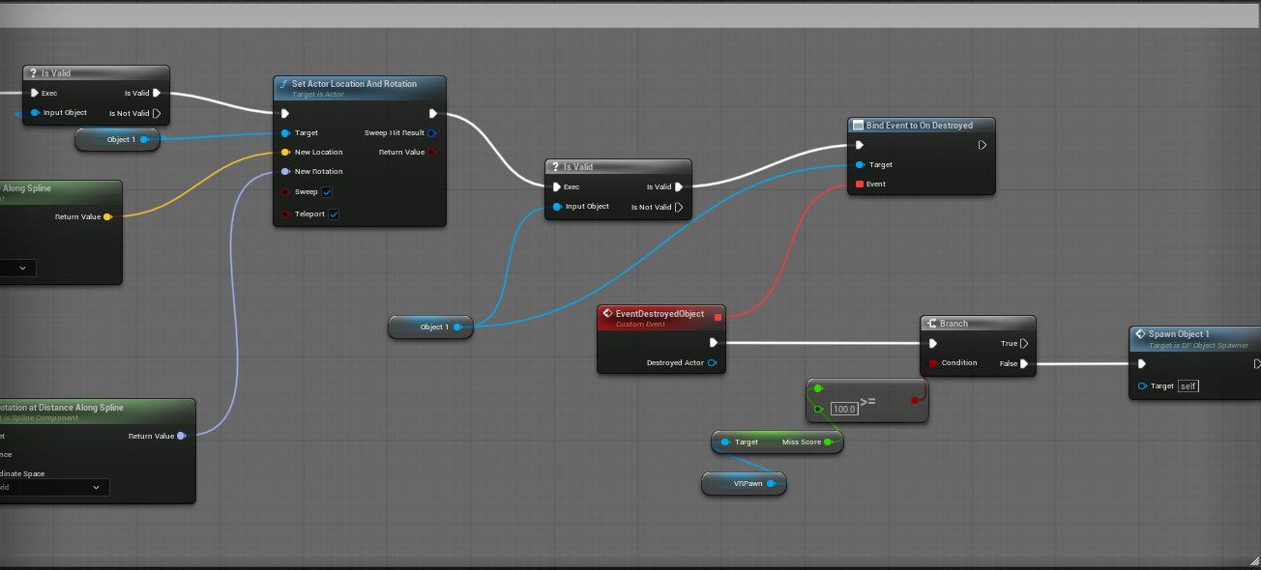The image size is (1261, 570).
Task: Click the Target pin on Set Actor Location And Rotation
Action: point(285,133)
